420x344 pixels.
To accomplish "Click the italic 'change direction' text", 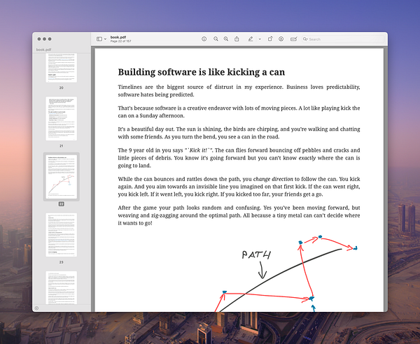I will coord(273,179).
